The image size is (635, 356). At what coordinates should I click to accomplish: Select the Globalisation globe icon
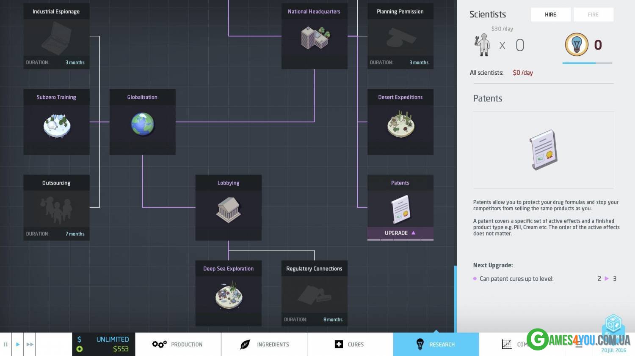click(142, 124)
